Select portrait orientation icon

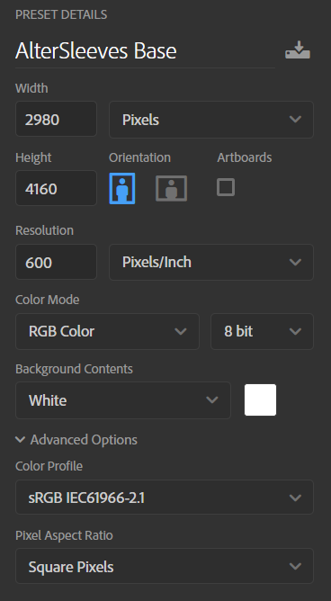[x=122, y=188]
